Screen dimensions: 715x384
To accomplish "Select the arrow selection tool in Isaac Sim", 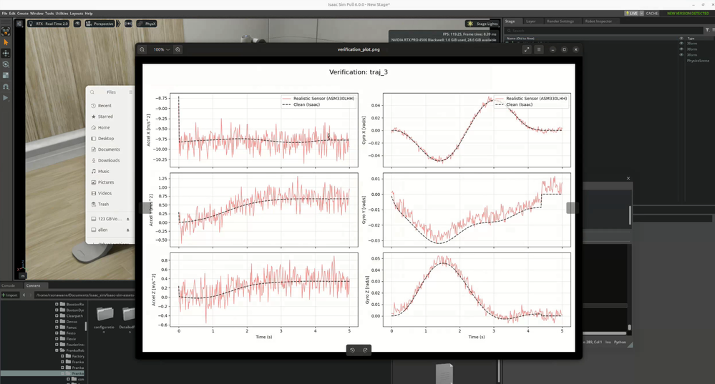I will (6, 42).
